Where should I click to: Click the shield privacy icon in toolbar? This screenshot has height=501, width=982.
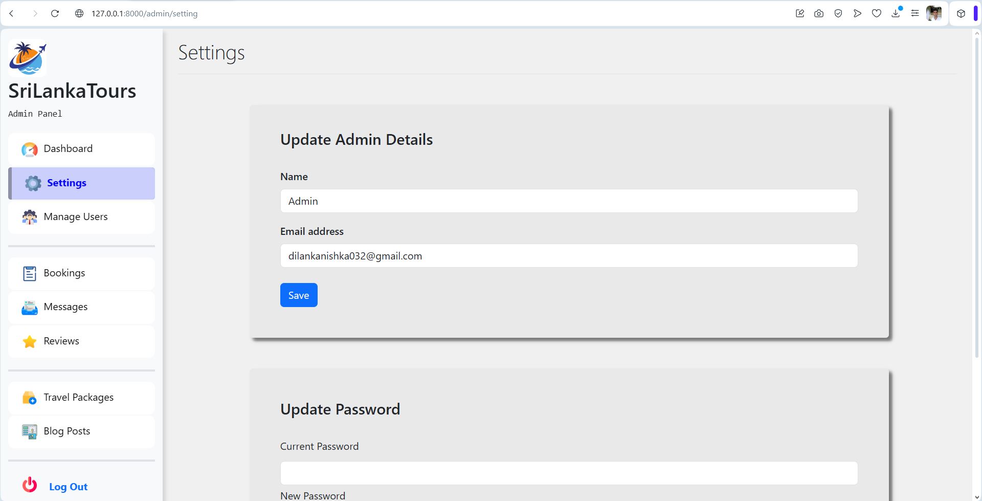pos(838,13)
